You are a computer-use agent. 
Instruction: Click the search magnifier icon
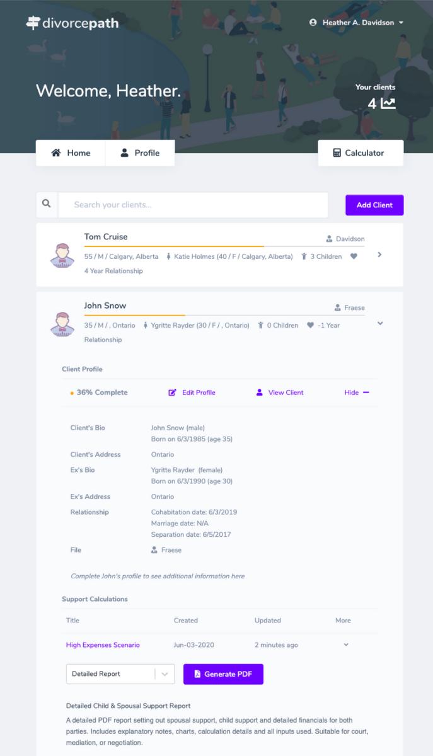tap(47, 204)
